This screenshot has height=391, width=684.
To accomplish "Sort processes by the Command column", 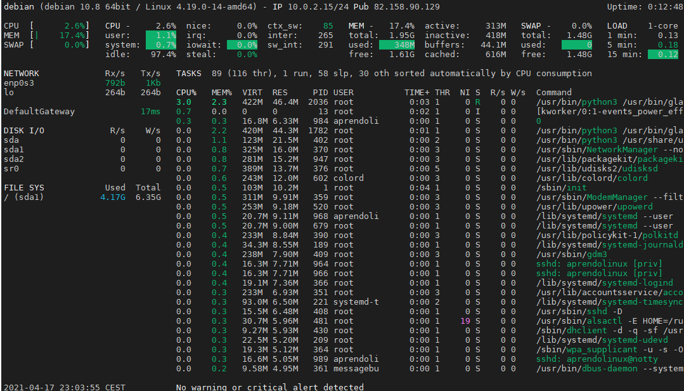I will [x=555, y=92].
